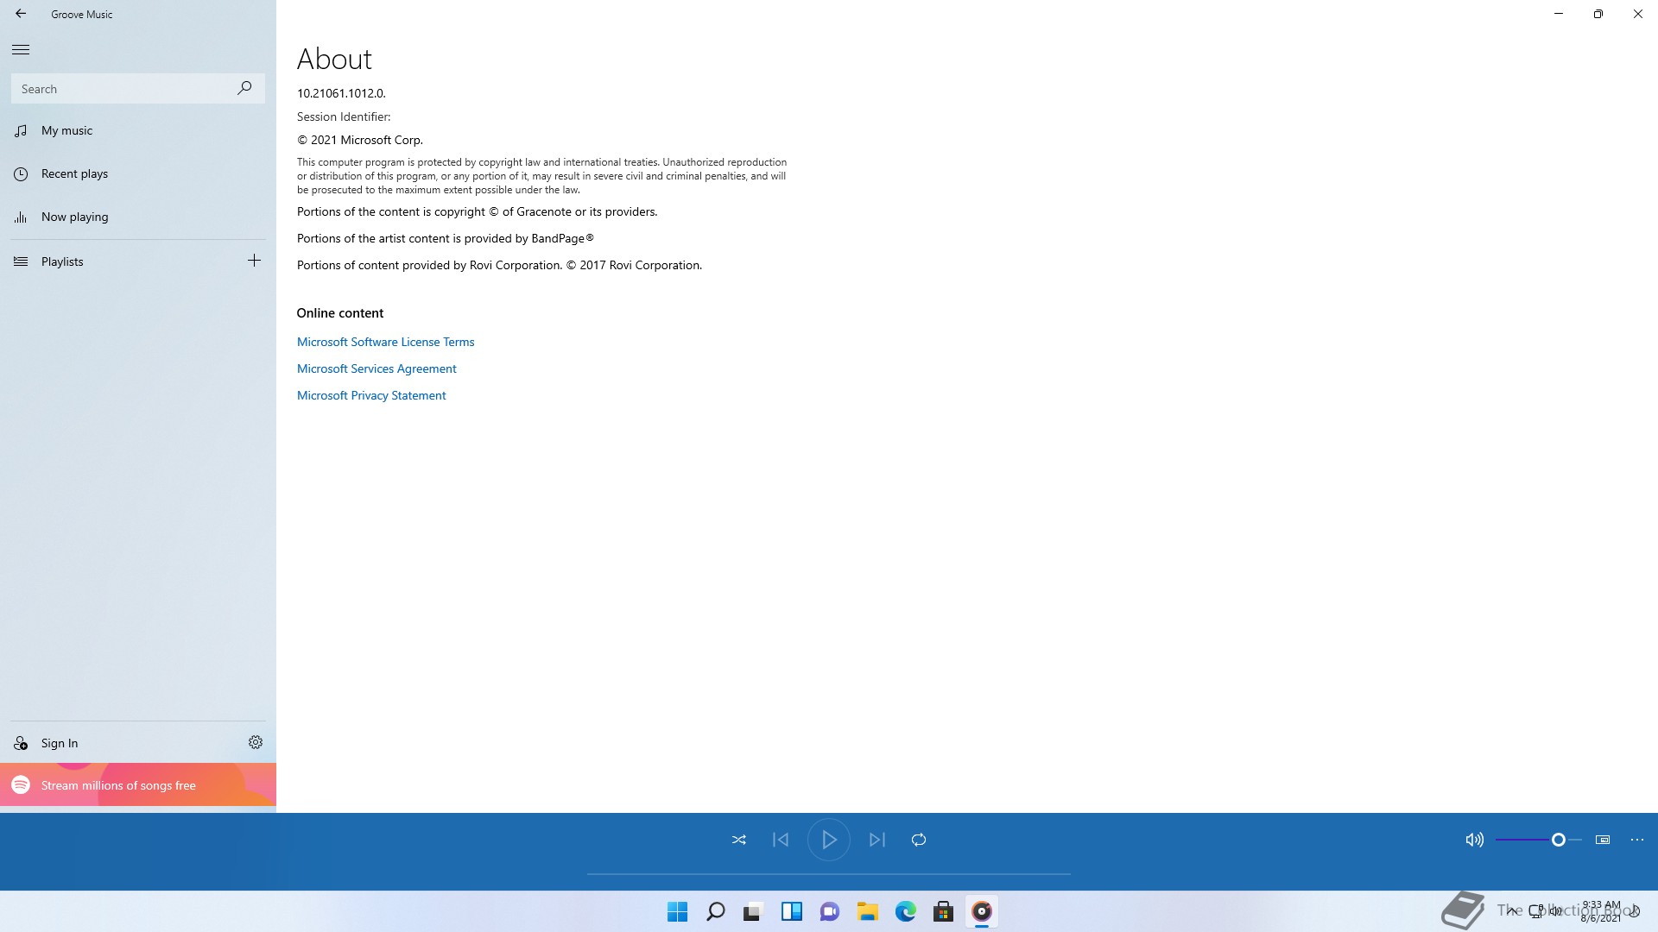Switch to mini view mode

(x=1603, y=840)
